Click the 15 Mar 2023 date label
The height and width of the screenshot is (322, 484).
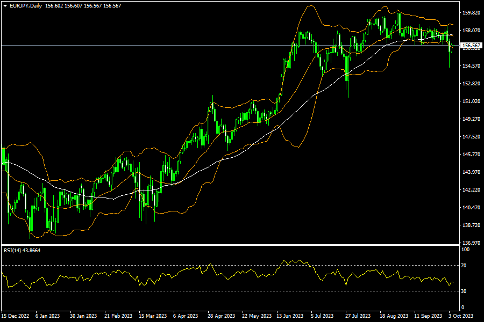tap(153, 316)
